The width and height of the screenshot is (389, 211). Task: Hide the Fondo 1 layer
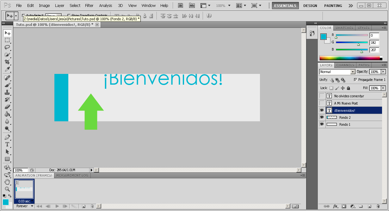pyautogui.click(x=322, y=124)
